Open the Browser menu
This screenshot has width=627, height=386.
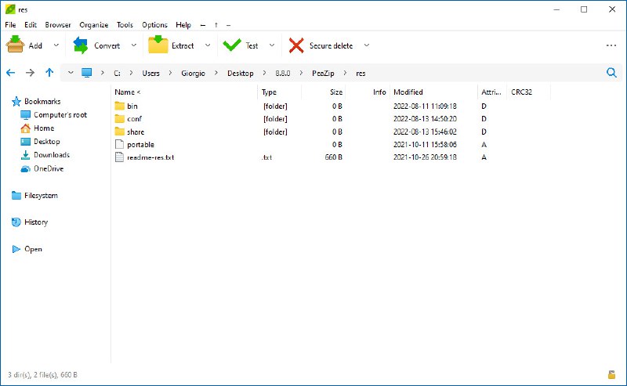click(x=58, y=25)
